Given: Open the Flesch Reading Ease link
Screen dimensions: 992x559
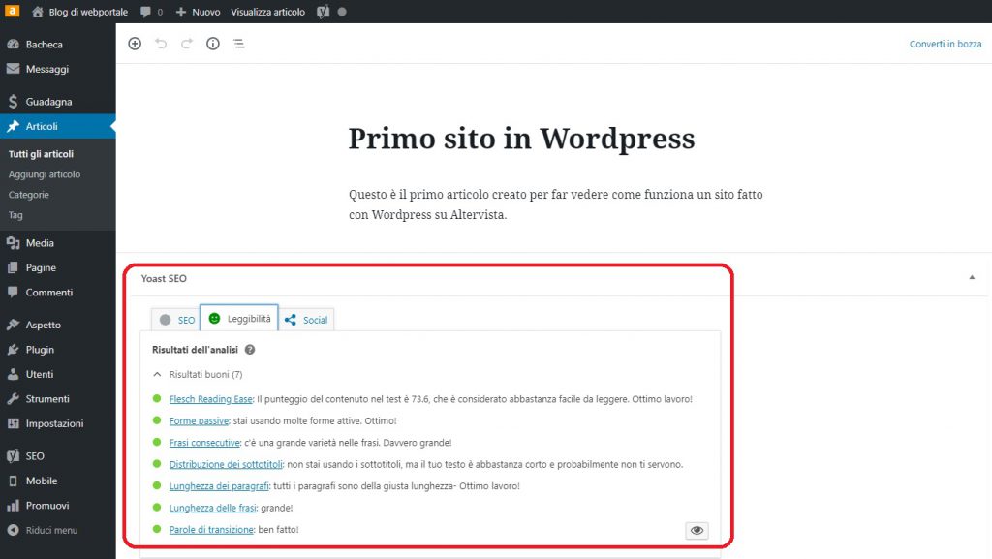Looking at the screenshot, I should [x=211, y=399].
